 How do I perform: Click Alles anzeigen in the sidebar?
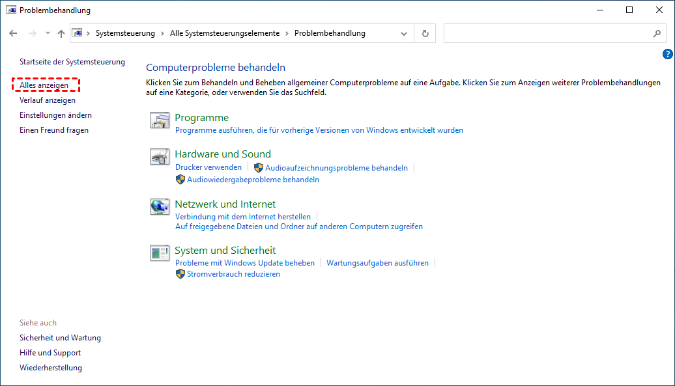[x=44, y=85]
